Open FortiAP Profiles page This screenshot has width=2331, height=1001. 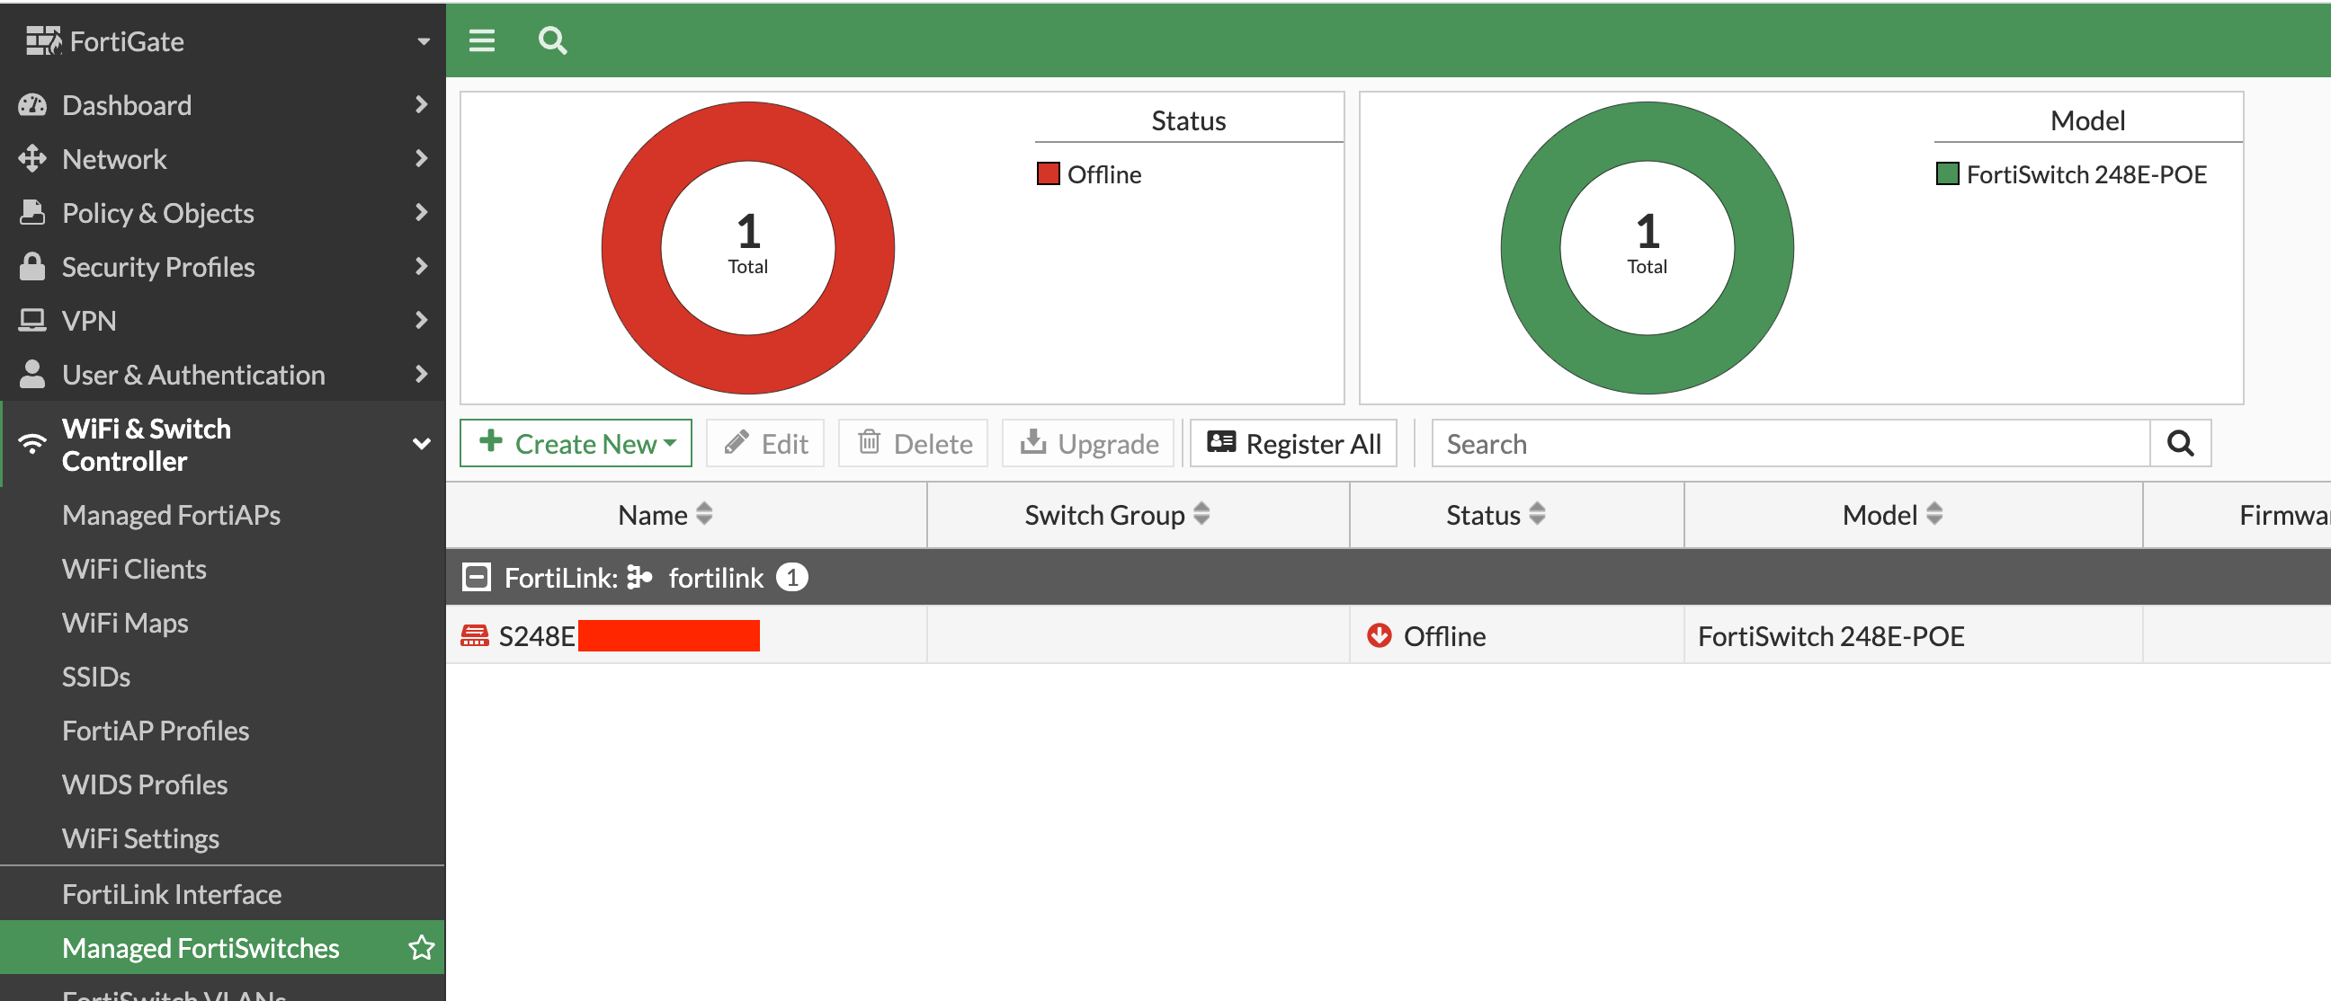[x=156, y=730]
